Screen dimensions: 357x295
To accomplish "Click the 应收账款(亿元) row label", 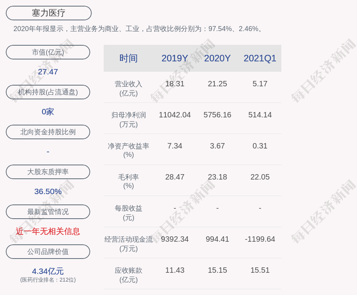I will click(x=129, y=275).
